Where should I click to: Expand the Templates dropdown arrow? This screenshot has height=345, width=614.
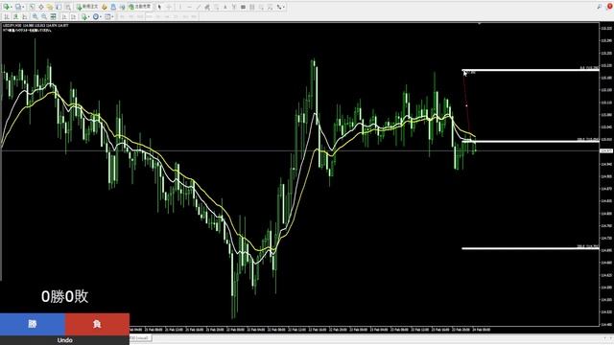coord(113,17)
